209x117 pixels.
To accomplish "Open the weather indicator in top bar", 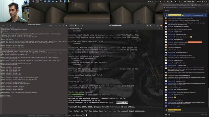I will [x=150, y=1].
